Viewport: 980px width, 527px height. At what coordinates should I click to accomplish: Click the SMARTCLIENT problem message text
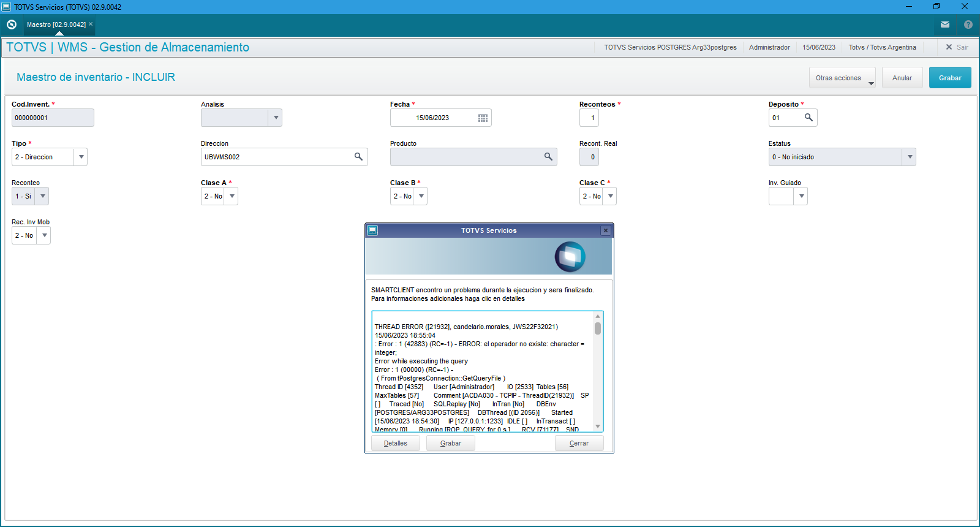[x=482, y=294]
